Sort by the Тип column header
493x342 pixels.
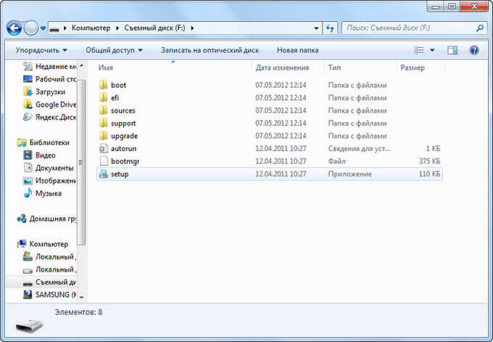334,68
